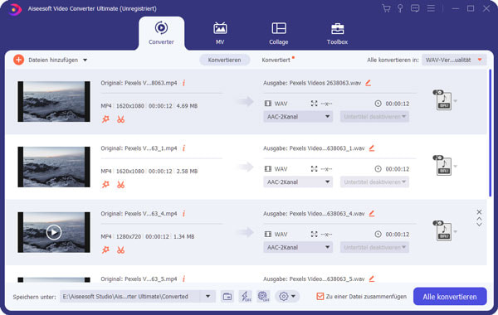Image resolution: width=498 pixels, height=315 pixels.
Task: Play the Pexels V...63_4.mp4 thumbnail
Action: pyautogui.click(x=54, y=232)
